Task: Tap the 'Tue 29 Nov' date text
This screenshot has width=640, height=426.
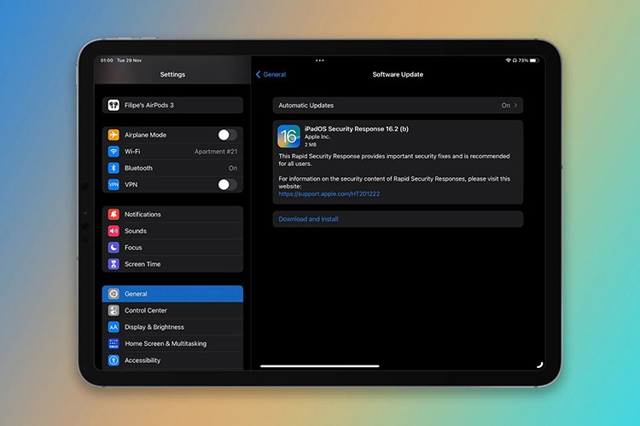Action: (x=129, y=60)
